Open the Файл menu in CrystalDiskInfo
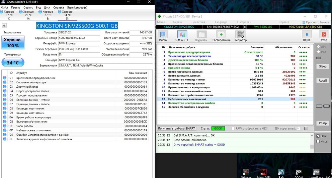Screen dimensions: 332x178 coord(4,7)
